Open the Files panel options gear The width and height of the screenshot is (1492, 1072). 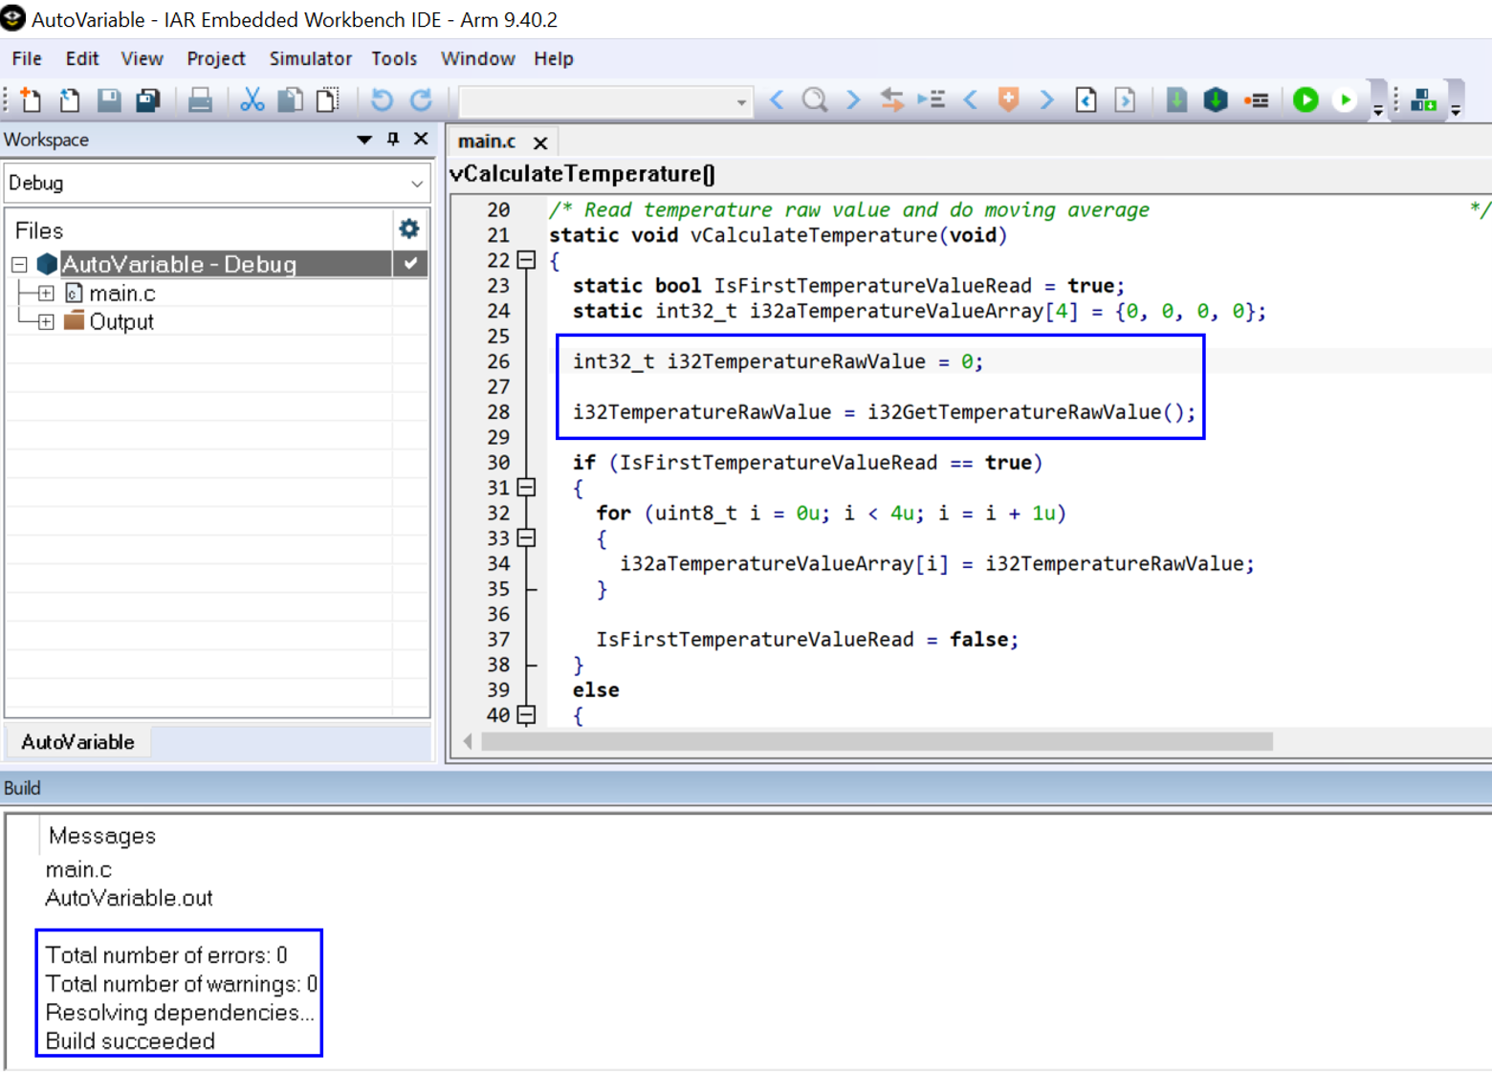click(x=409, y=229)
